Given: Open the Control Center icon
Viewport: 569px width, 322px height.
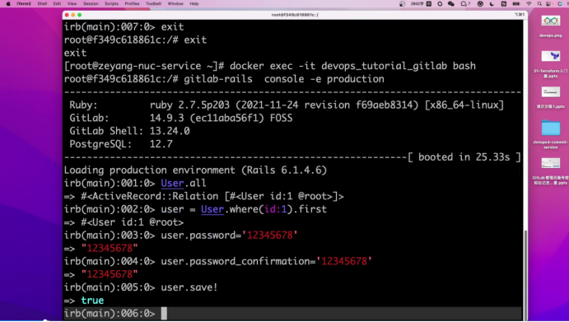Looking at the screenshot, I should (549, 3).
